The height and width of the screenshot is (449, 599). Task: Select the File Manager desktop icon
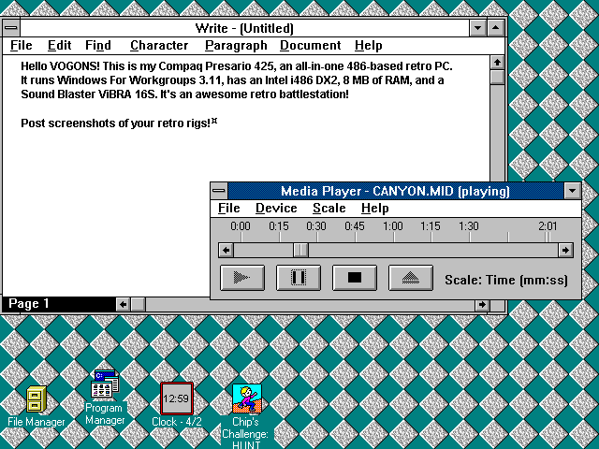click(37, 398)
